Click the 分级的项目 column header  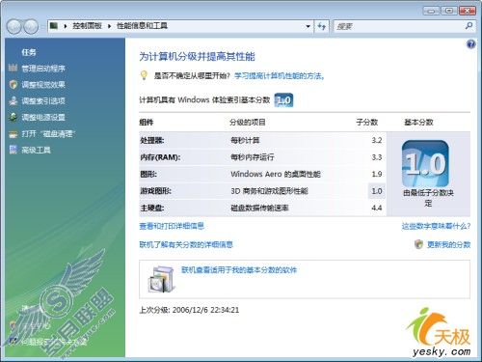point(248,123)
